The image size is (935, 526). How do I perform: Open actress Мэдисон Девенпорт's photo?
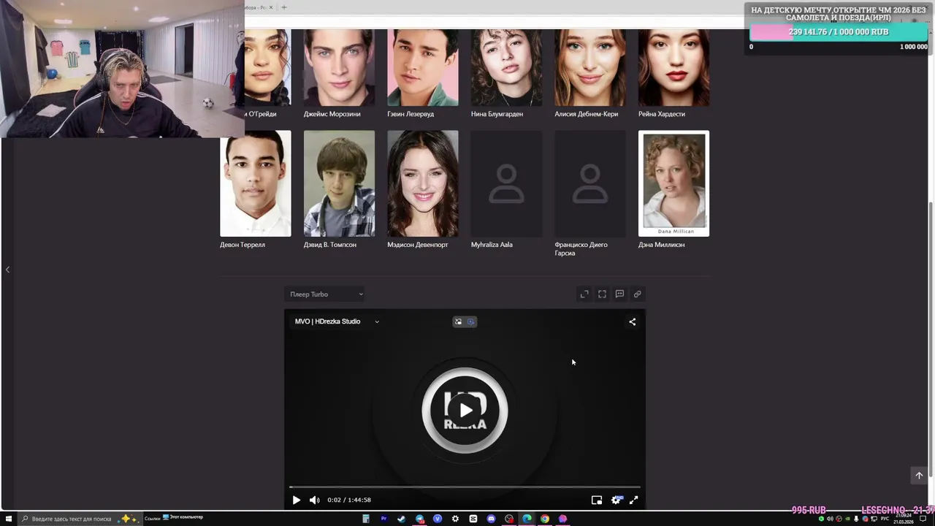point(423,183)
